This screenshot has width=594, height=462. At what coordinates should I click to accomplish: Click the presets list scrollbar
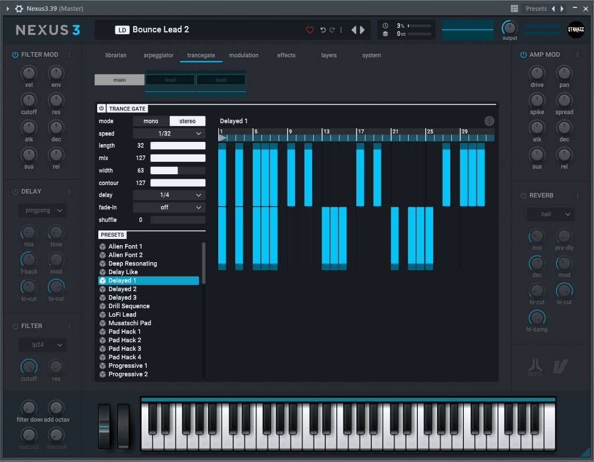click(203, 263)
